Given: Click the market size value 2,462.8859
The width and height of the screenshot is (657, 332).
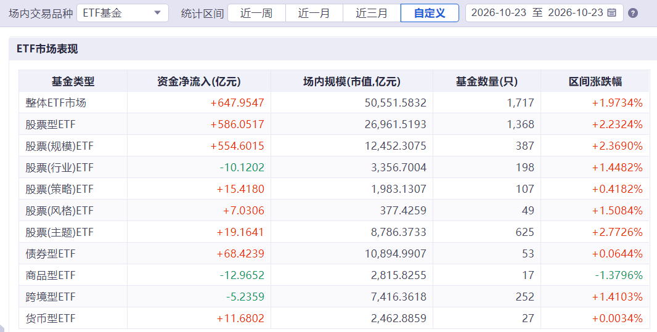Looking at the screenshot, I should [x=399, y=318].
